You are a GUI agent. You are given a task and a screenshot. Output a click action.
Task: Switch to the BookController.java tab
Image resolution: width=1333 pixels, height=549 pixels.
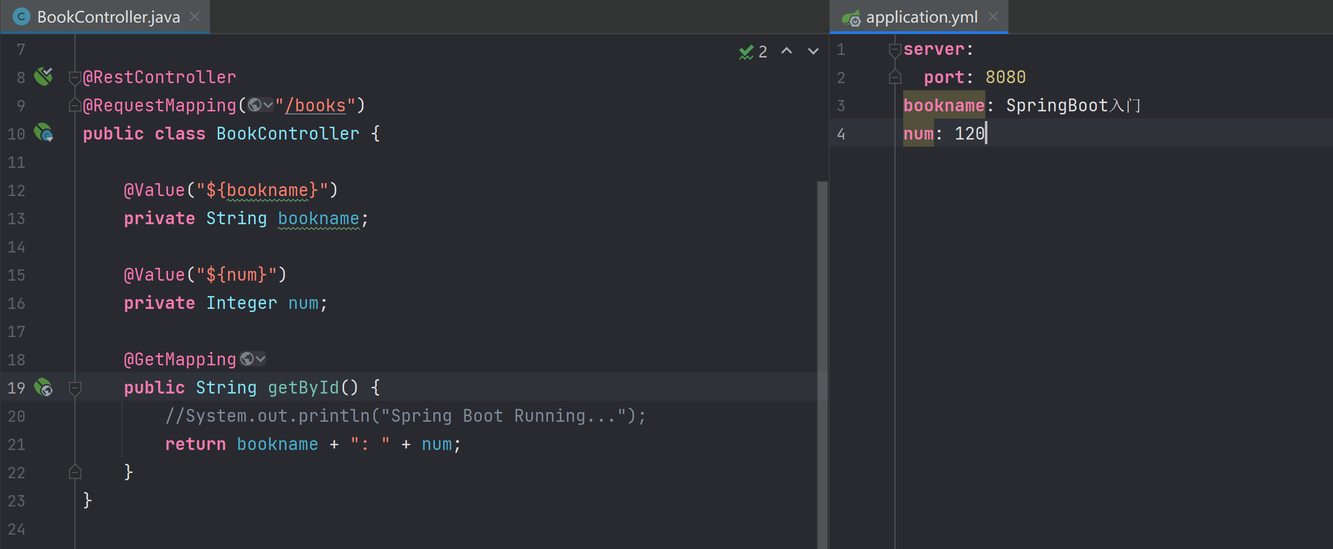[x=108, y=16]
